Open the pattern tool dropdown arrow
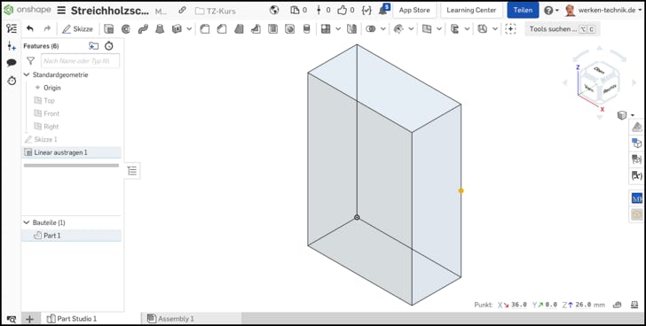Viewport: 646px width, 326px height. tap(338, 28)
